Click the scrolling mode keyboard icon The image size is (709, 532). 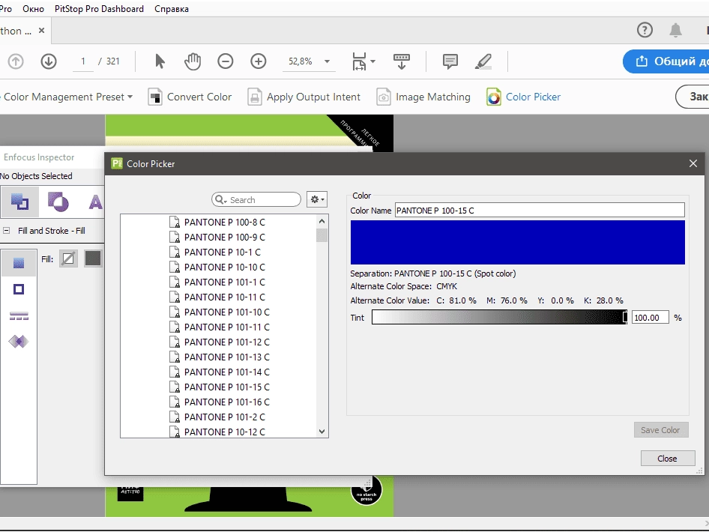(x=402, y=61)
